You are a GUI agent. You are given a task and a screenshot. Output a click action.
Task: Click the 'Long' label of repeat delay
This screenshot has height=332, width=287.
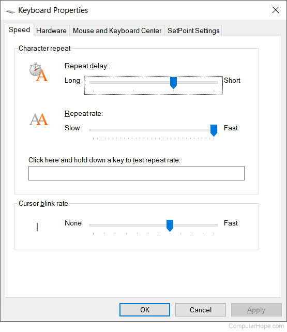pyautogui.click(x=72, y=81)
